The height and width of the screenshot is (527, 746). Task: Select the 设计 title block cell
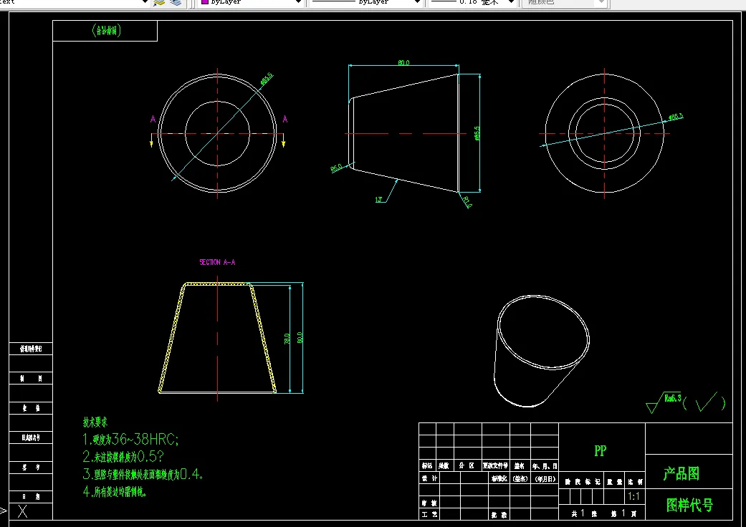point(429,478)
